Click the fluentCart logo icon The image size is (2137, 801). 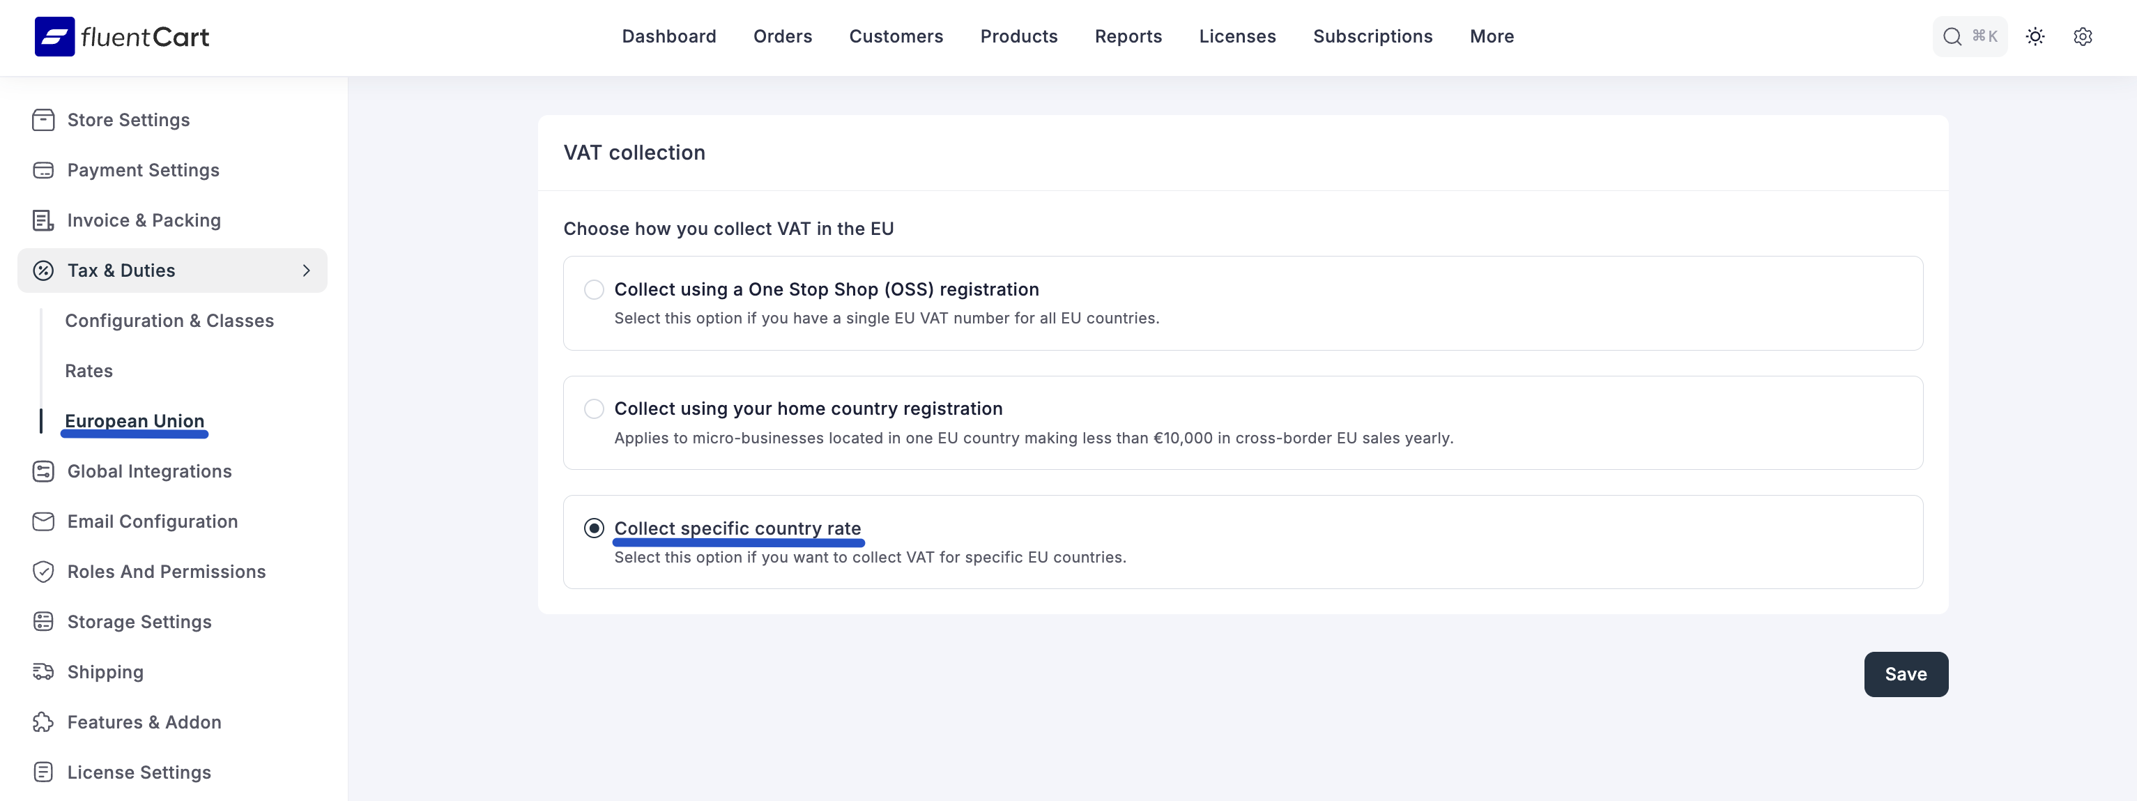click(x=55, y=36)
